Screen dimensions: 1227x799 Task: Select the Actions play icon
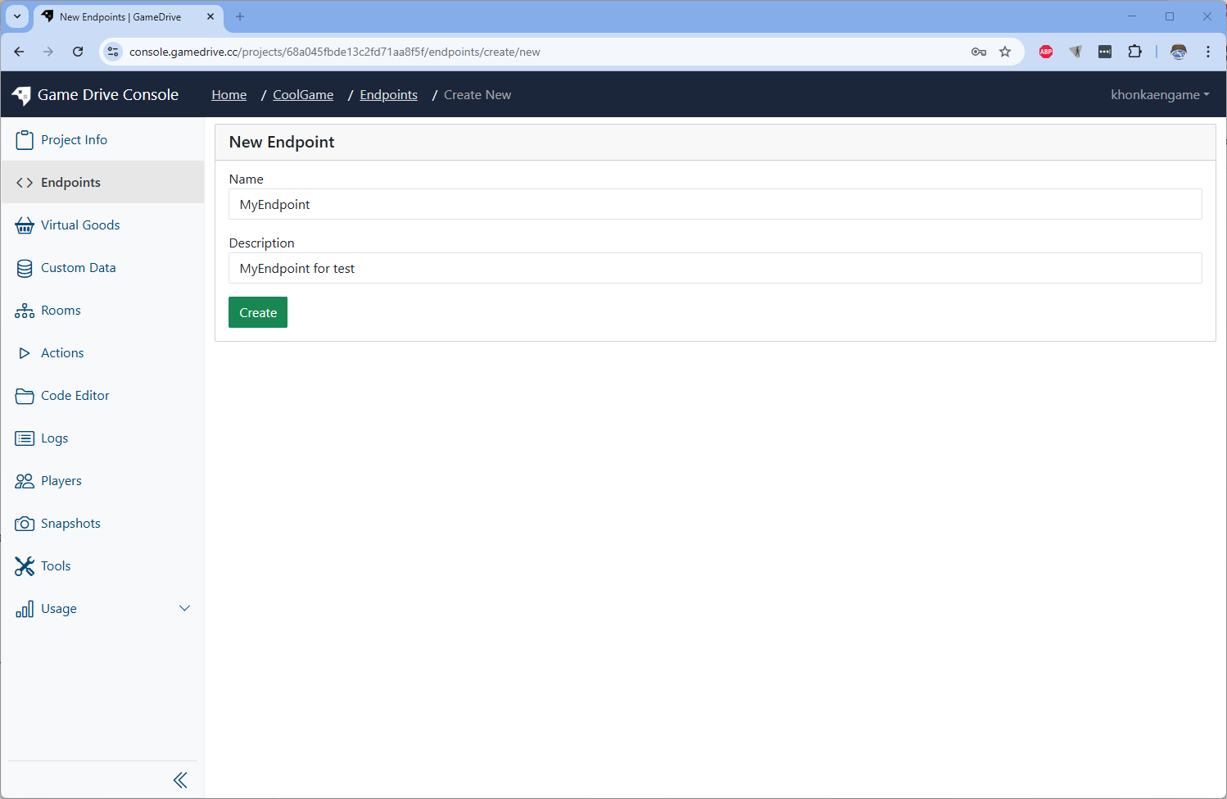coord(25,352)
